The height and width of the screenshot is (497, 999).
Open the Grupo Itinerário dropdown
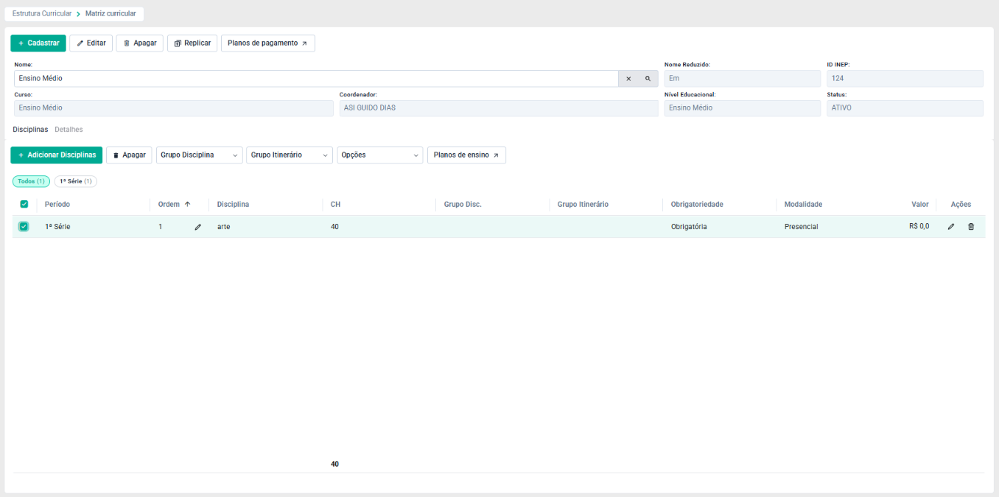click(x=289, y=155)
